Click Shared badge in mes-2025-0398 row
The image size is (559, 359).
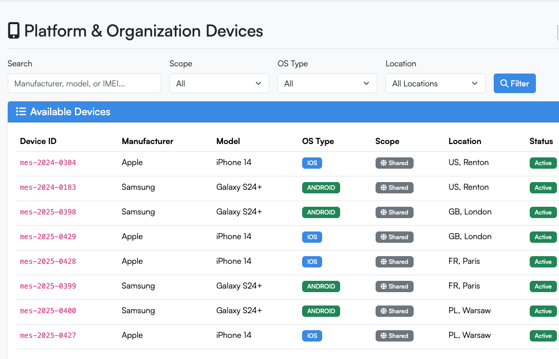click(394, 212)
